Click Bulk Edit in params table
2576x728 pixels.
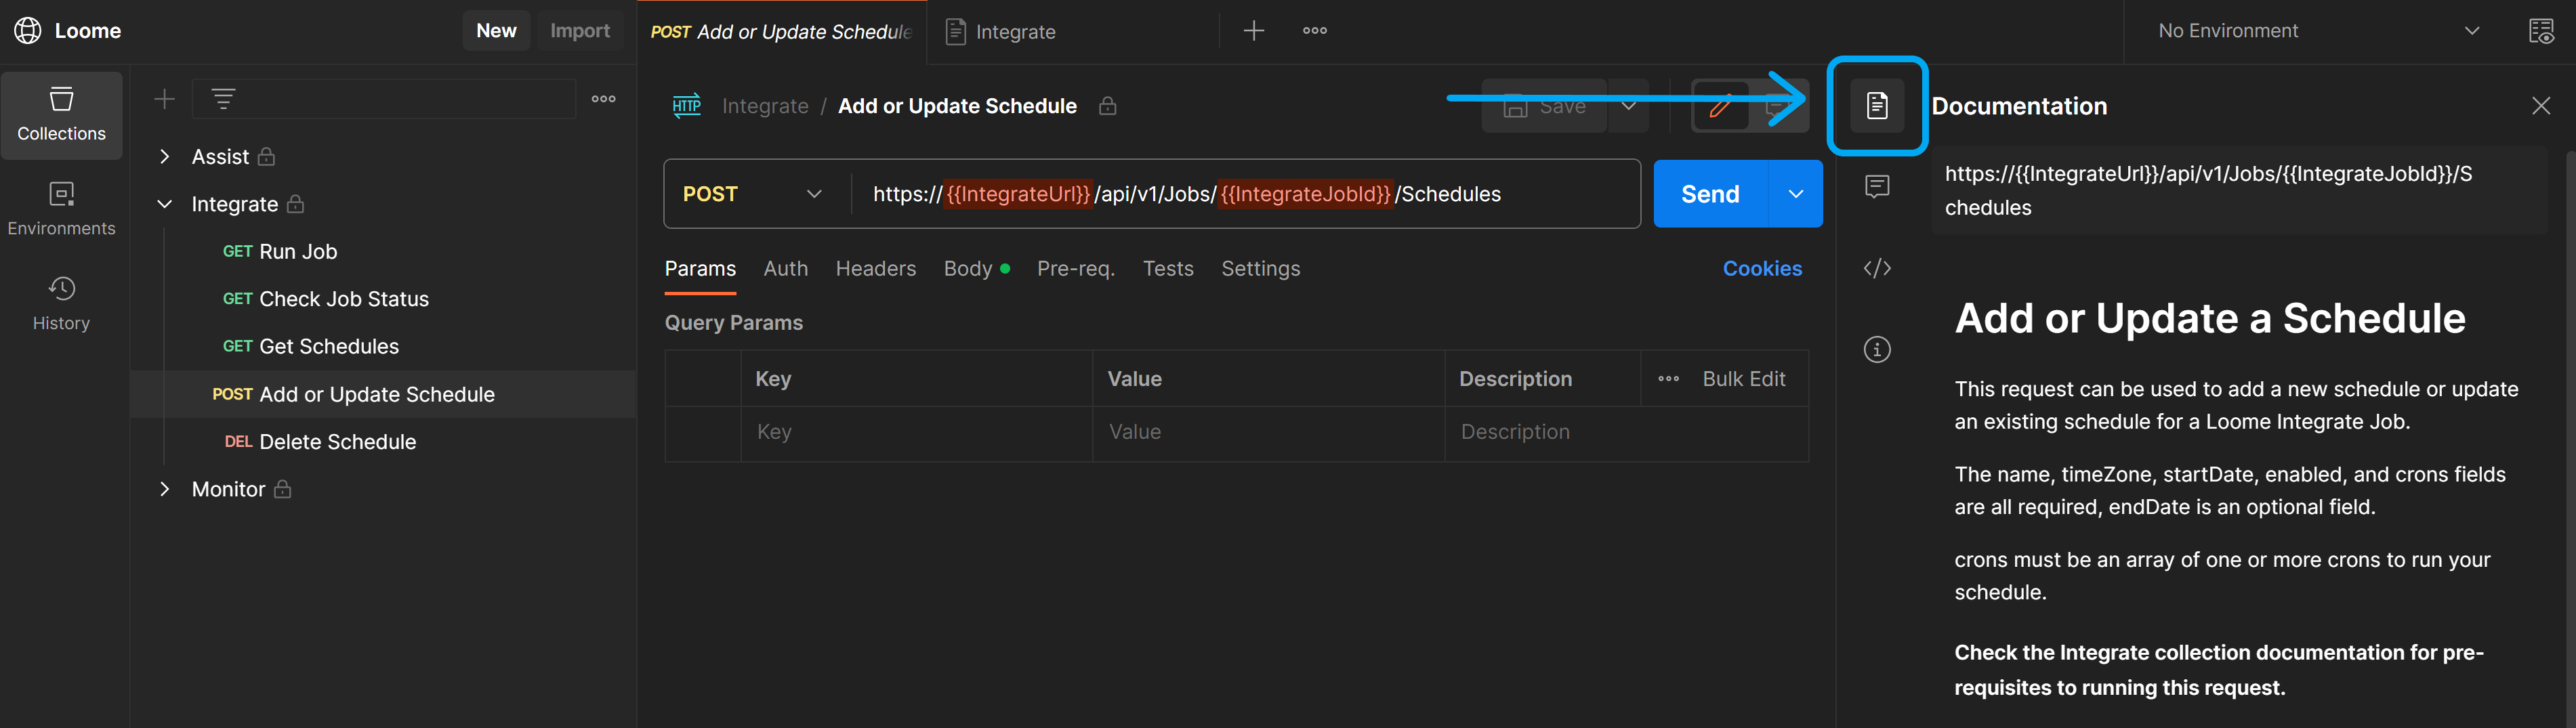[1743, 379]
